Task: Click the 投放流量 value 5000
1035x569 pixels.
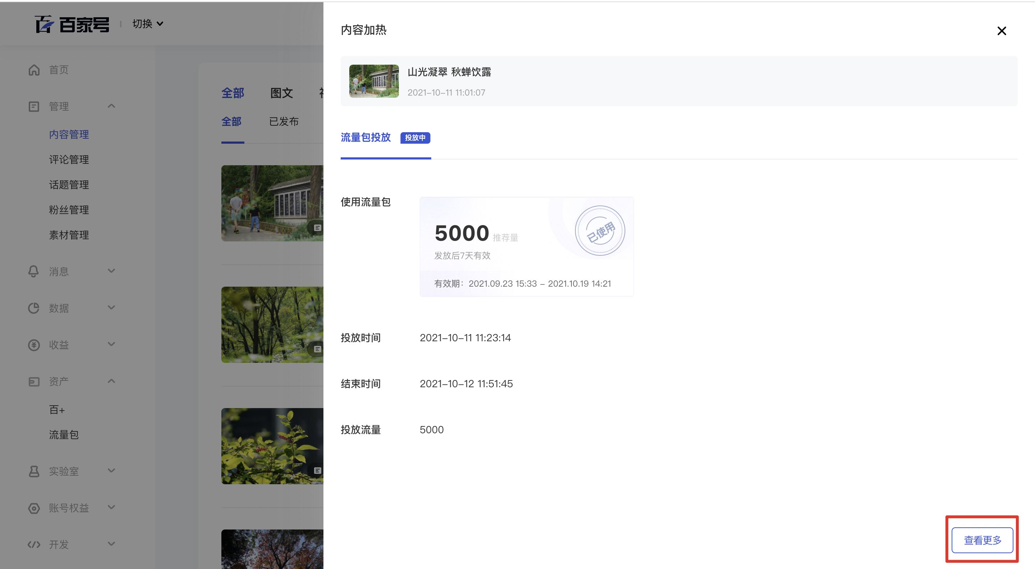Action: [x=432, y=430]
